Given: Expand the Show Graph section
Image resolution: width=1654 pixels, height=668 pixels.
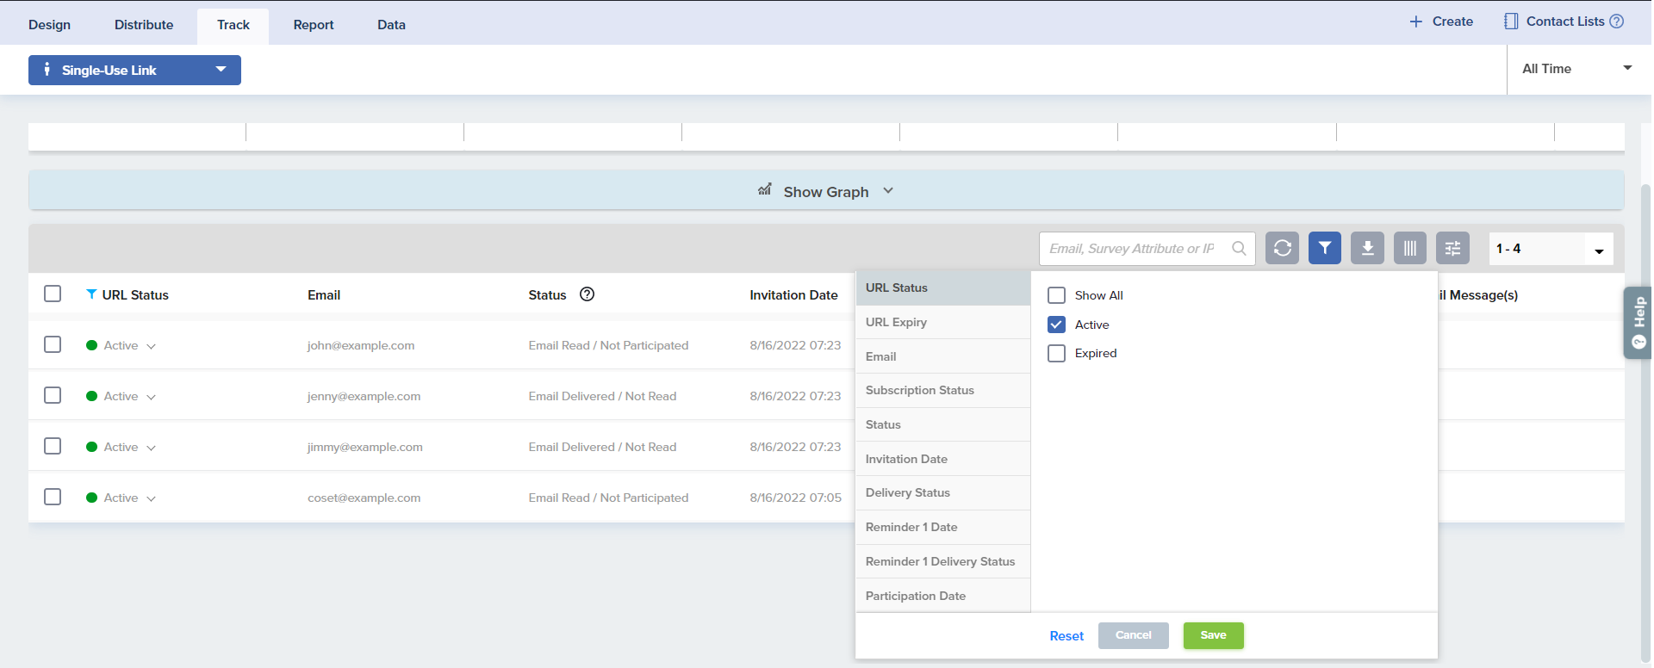Looking at the screenshot, I should (825, 191).
